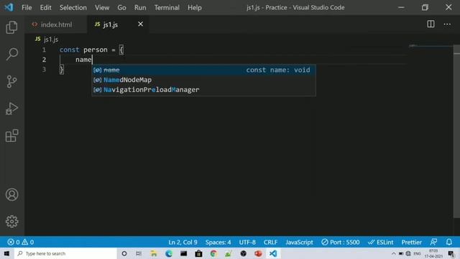The height and width of the screenshot is (259, 460).
Task: Click the Visual Studio Code logo icon
Action: (9, 7)
